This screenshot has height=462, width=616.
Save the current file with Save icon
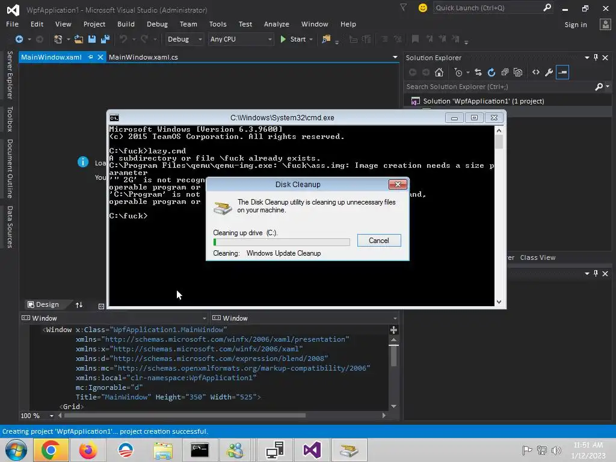(x=92, y=39)
